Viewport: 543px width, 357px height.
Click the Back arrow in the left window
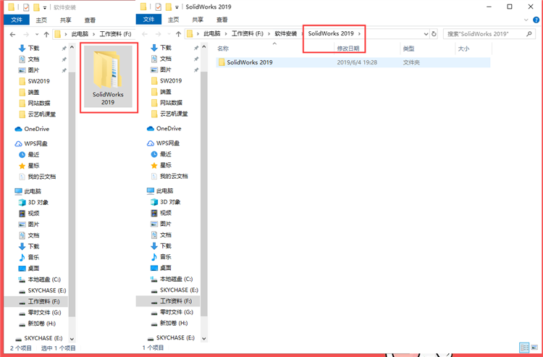point(13,34)
